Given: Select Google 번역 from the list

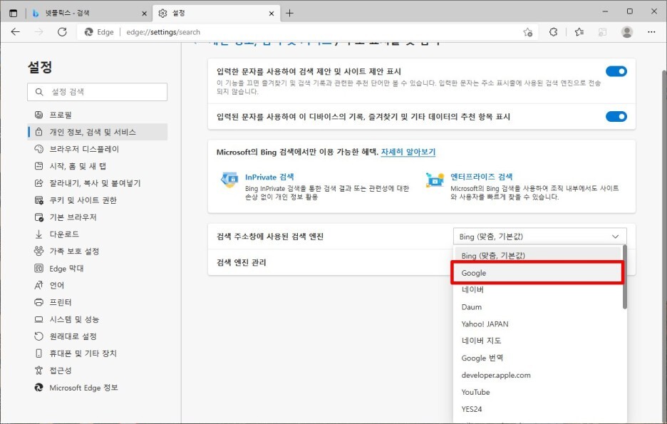Looking at the screenshot, I should (x=538, y=358).
